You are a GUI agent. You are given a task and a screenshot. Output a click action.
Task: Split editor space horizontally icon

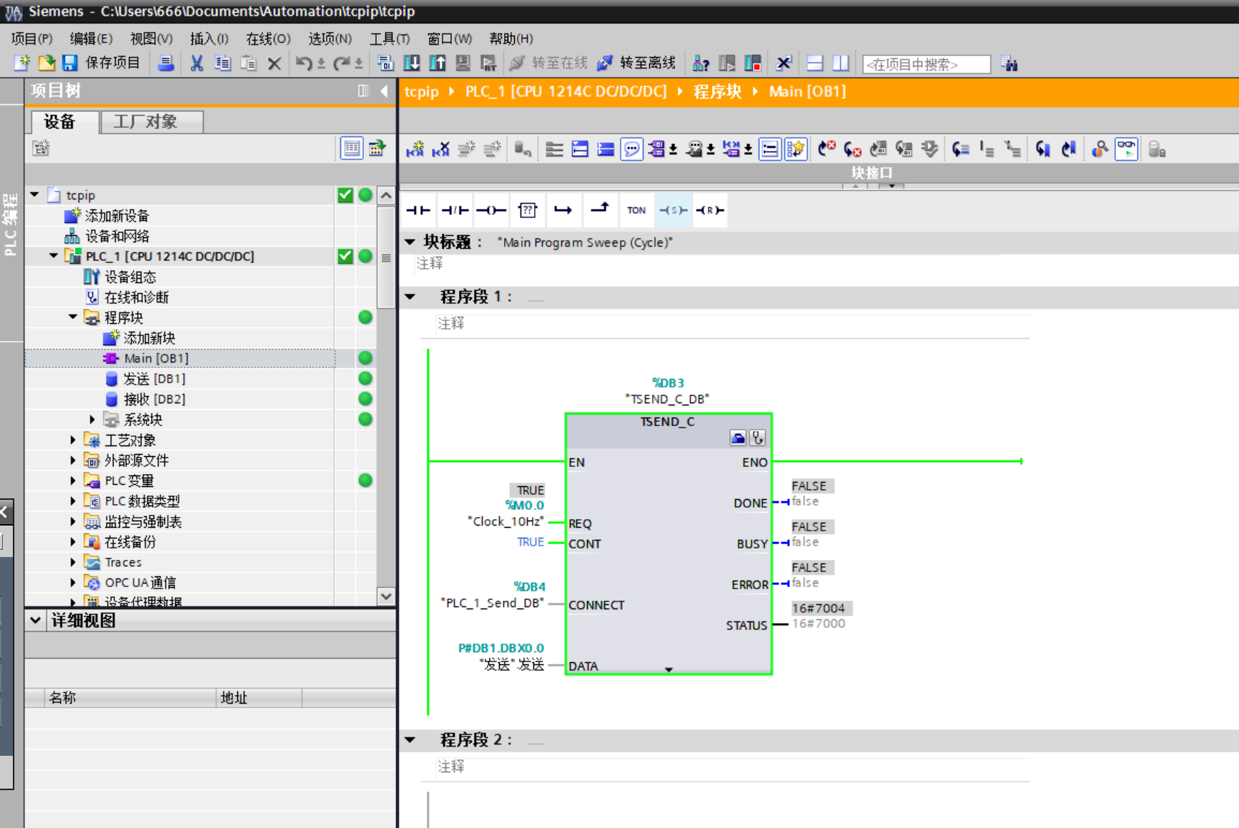point(815,63)
